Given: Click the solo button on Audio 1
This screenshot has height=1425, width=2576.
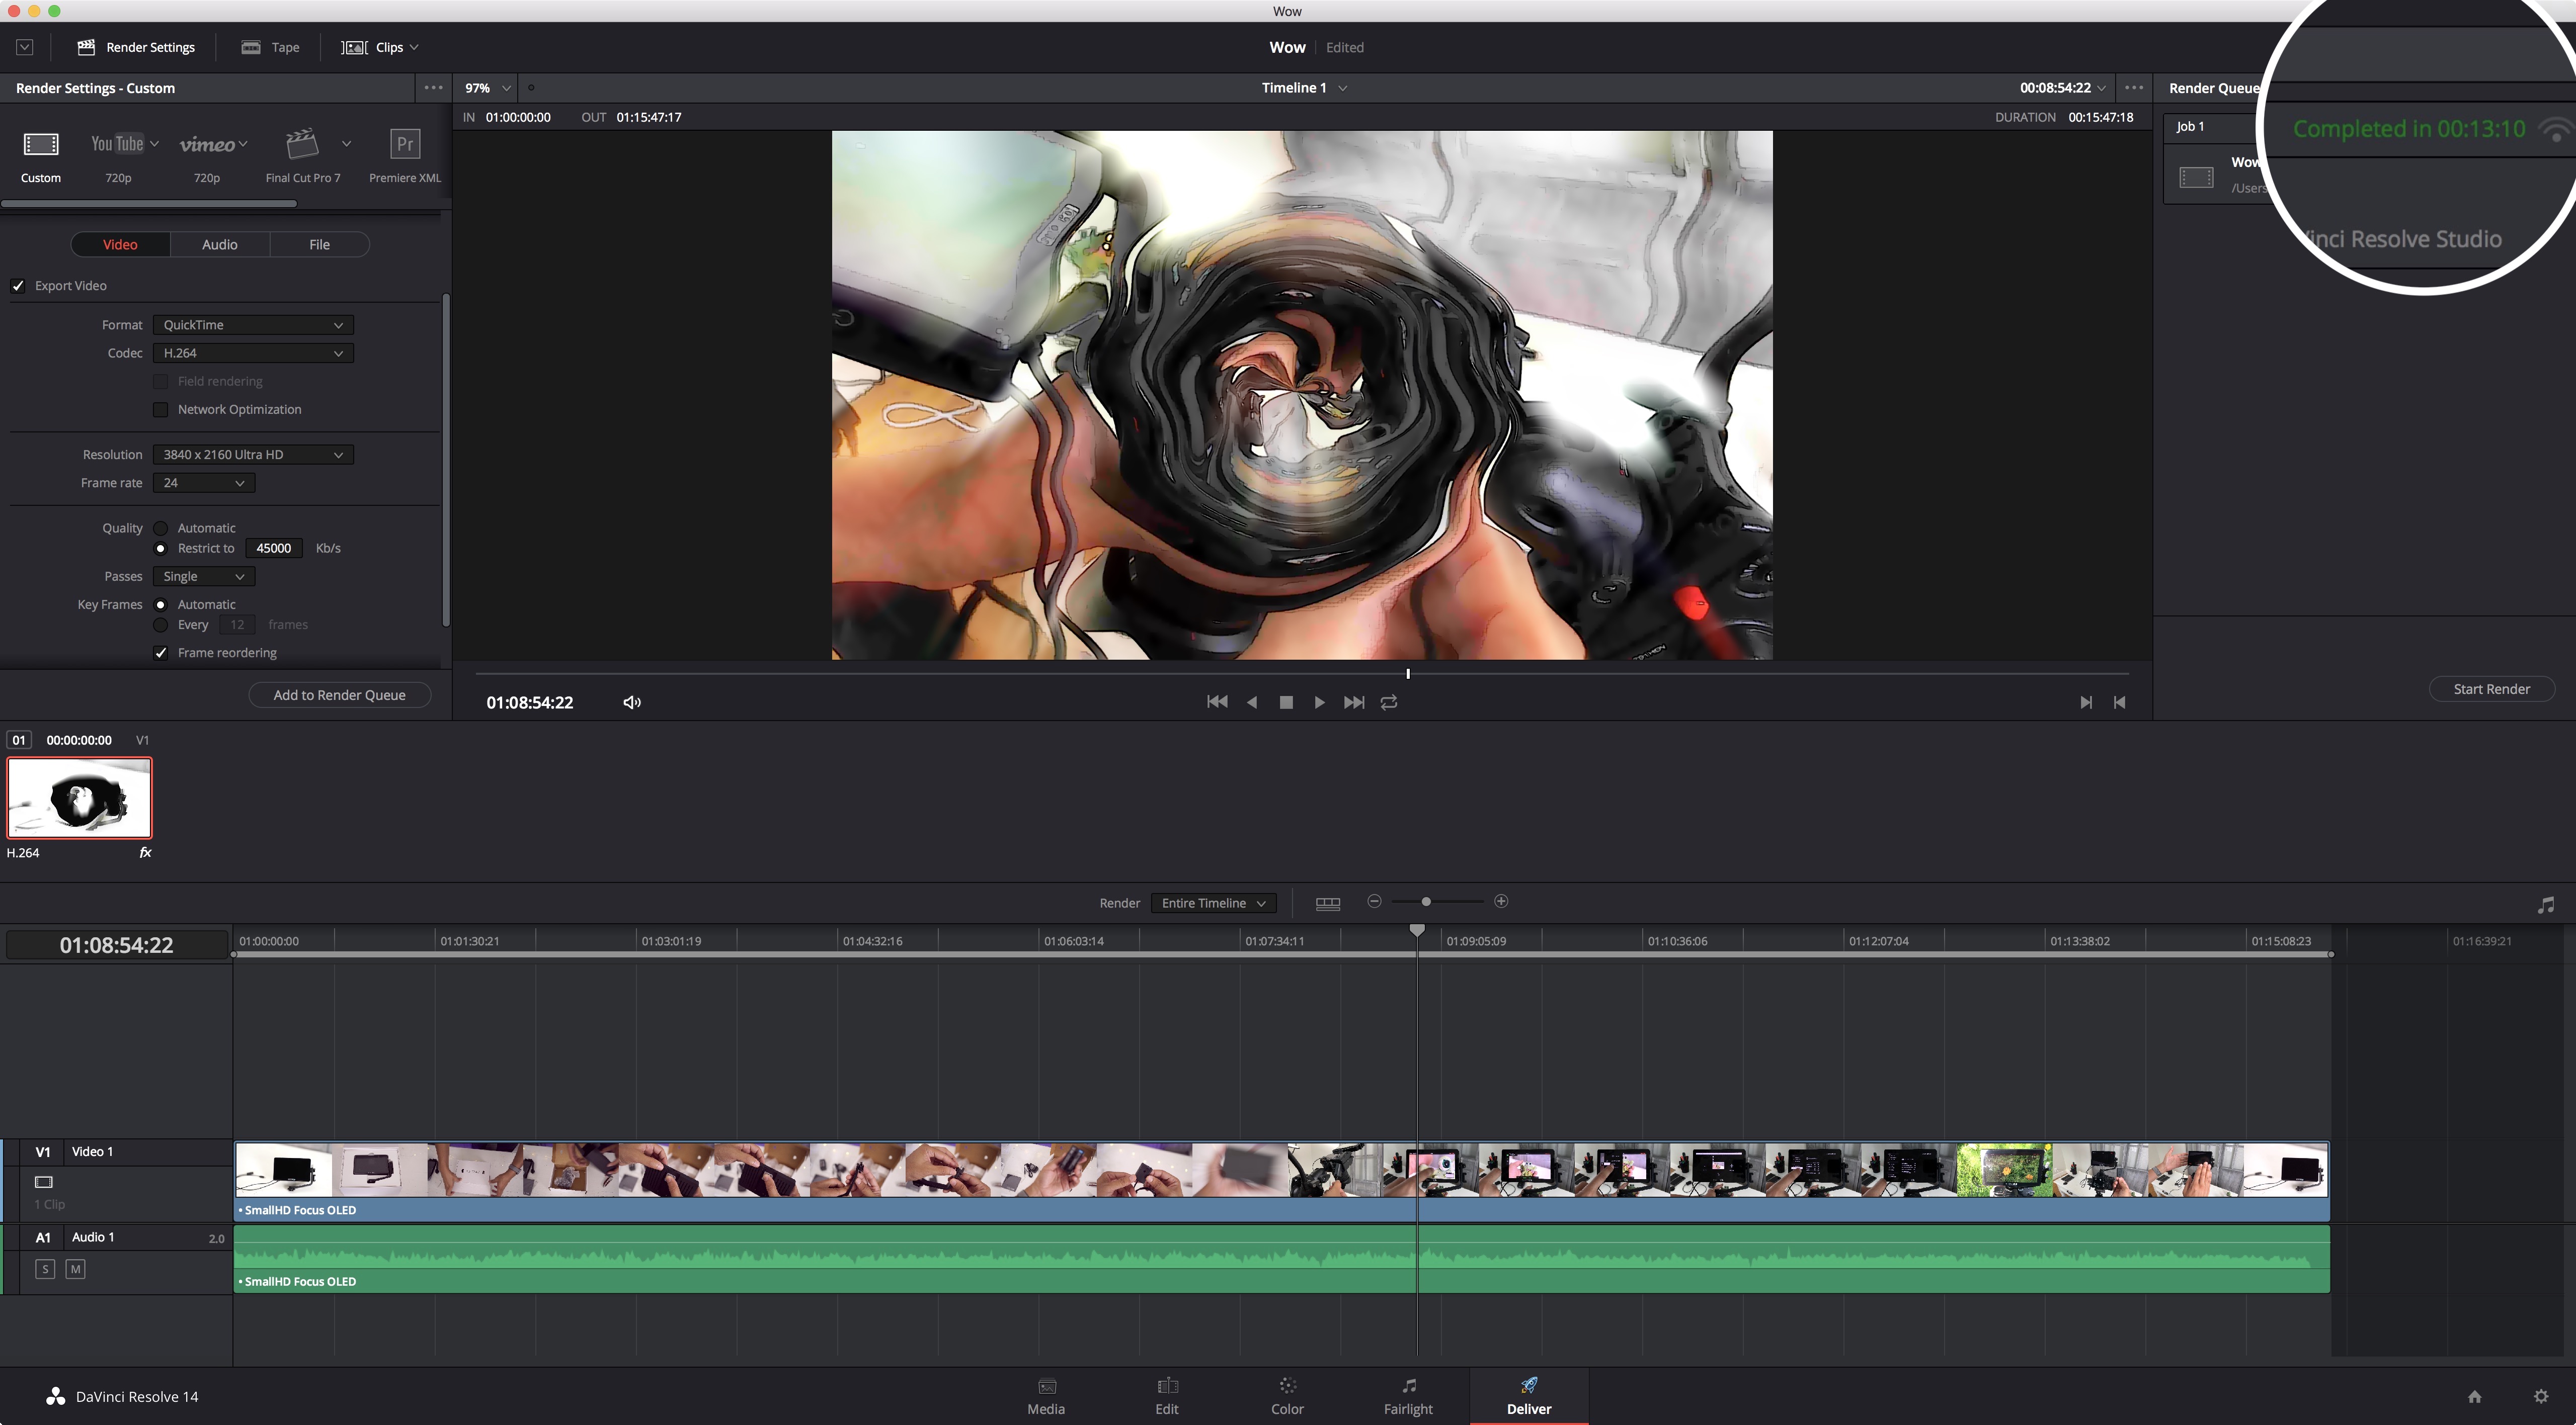Looking at the screenshot, I should click(x=45, y=1269).
